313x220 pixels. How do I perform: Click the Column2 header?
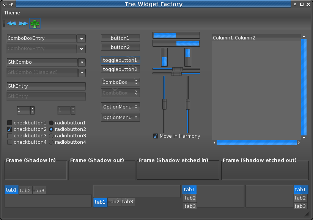(x=245, y=38)
